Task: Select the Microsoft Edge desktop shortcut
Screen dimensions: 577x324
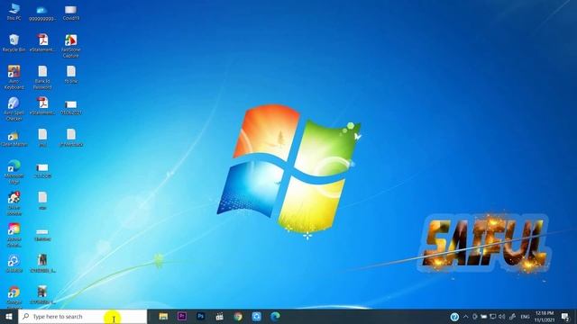Action: click(x=14, y=172)
